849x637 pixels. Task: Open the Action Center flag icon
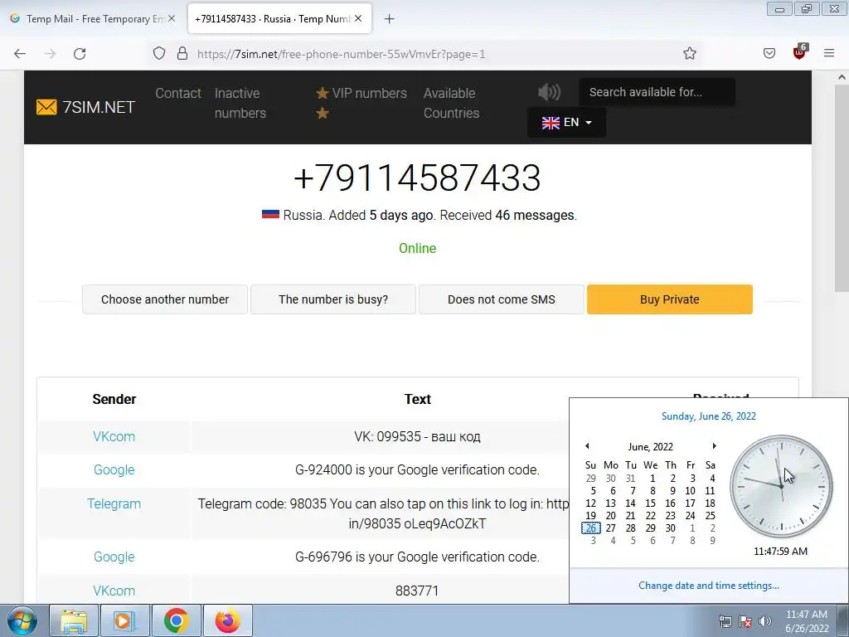745,621
